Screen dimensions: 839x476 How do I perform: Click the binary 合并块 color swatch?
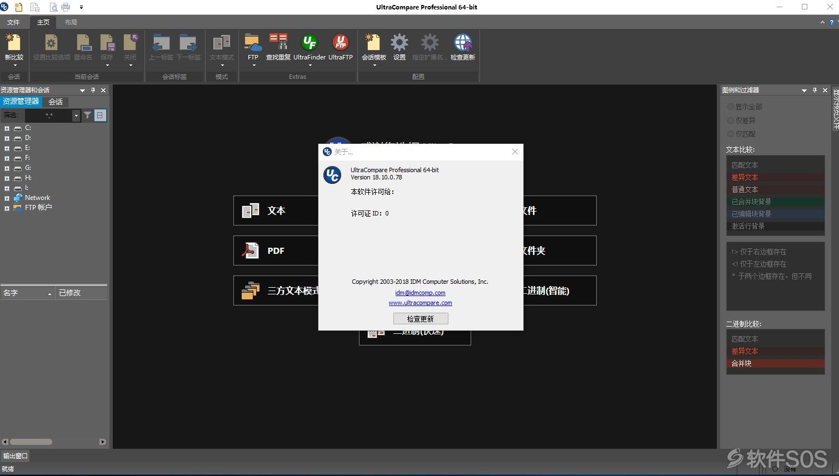pos(775,363)
